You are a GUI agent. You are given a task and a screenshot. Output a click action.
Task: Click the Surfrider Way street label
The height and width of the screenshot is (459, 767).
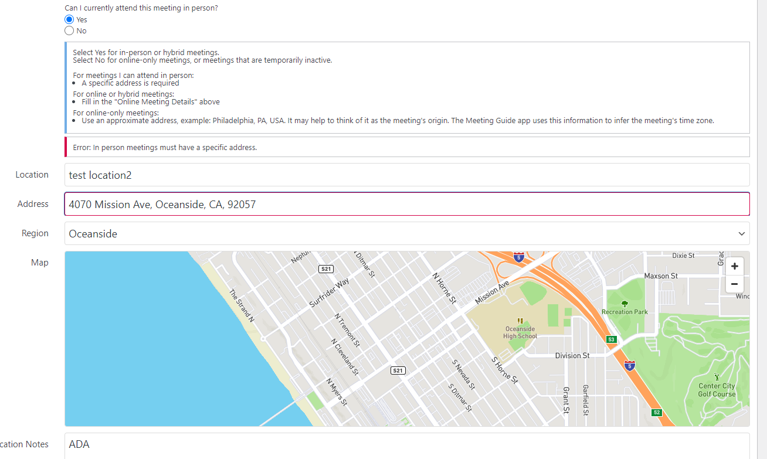point(329,293)
